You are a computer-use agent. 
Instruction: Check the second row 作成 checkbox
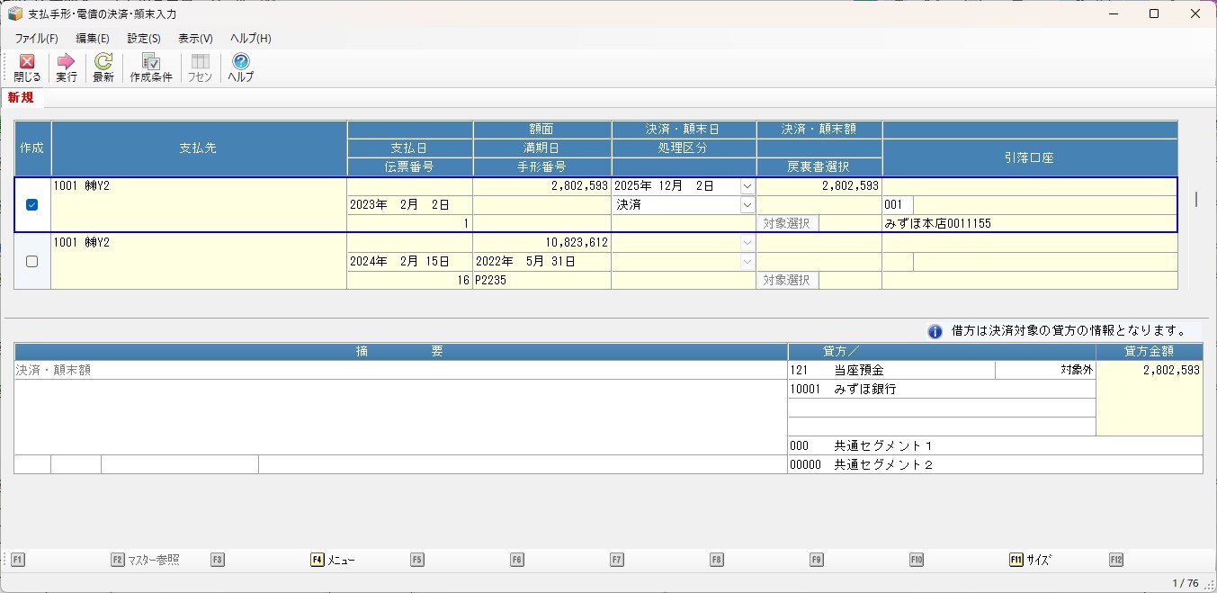coord(32,262)
